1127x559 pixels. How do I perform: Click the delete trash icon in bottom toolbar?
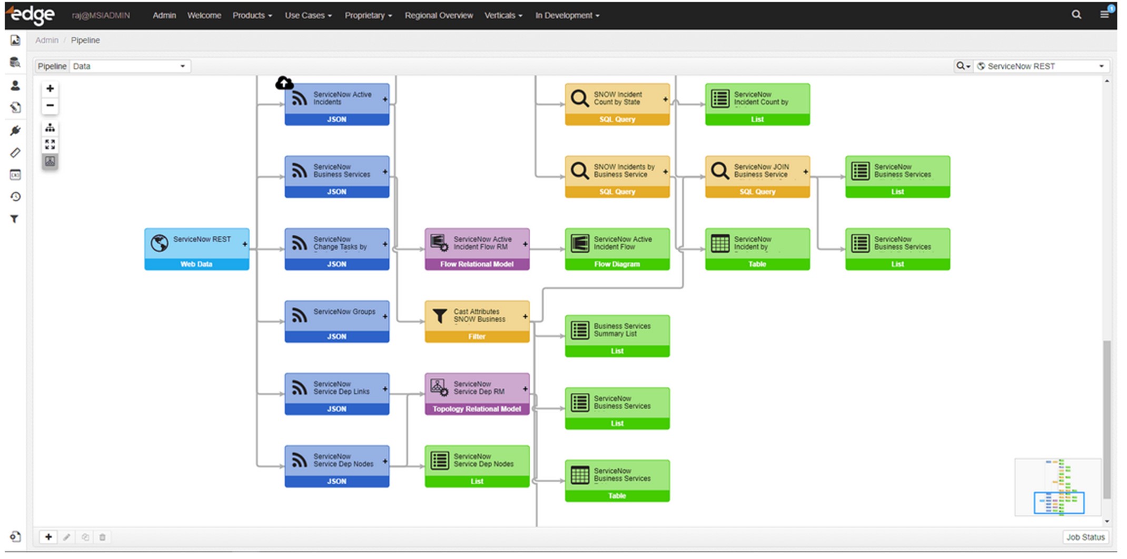[103, 537]
